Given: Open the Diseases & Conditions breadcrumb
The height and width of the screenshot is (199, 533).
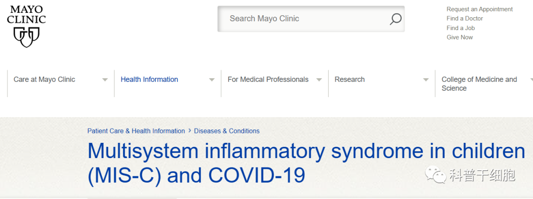Looking at the screenshot, I should point(227,131).
